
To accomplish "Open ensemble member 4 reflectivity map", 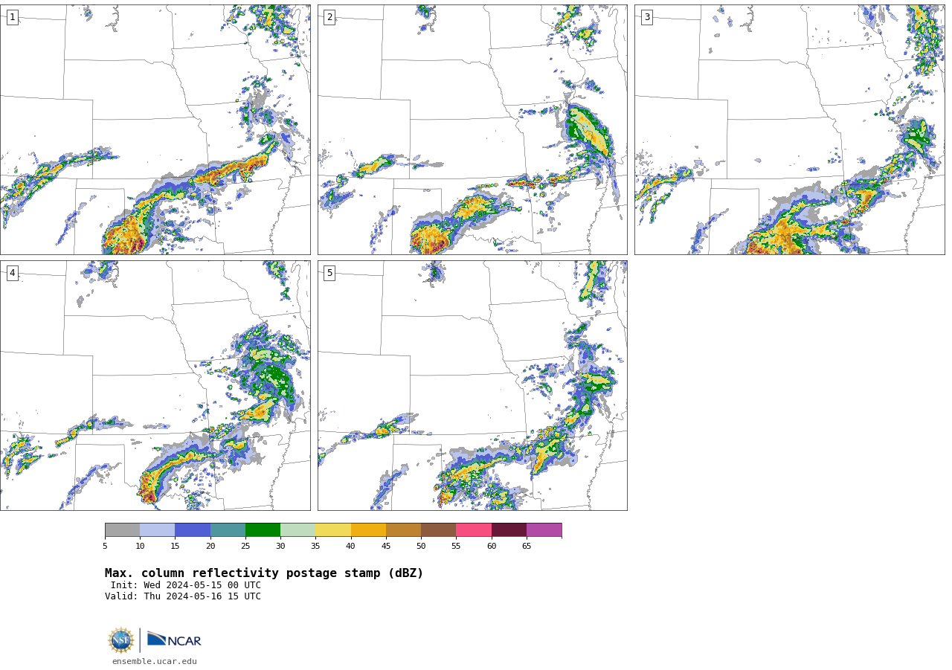I will 155,385.
